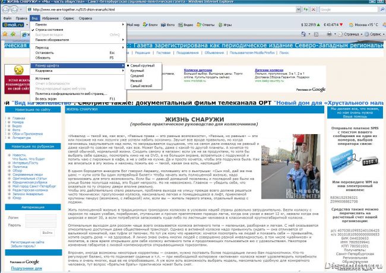This screenshot has width=386, height=273.
Task: Open the Правка menu
Action: click(21, 18)
